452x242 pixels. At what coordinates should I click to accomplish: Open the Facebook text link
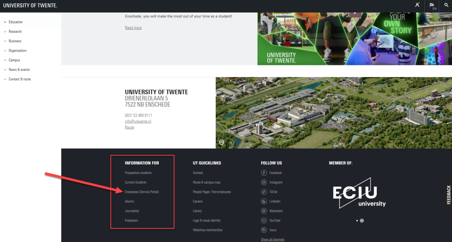(275, 172)
